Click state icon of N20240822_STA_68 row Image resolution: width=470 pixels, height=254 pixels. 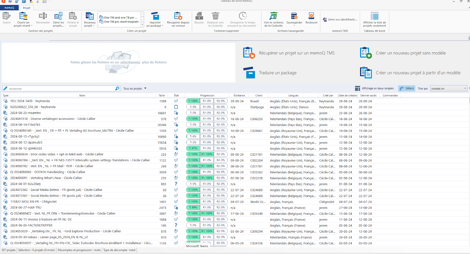176,107
